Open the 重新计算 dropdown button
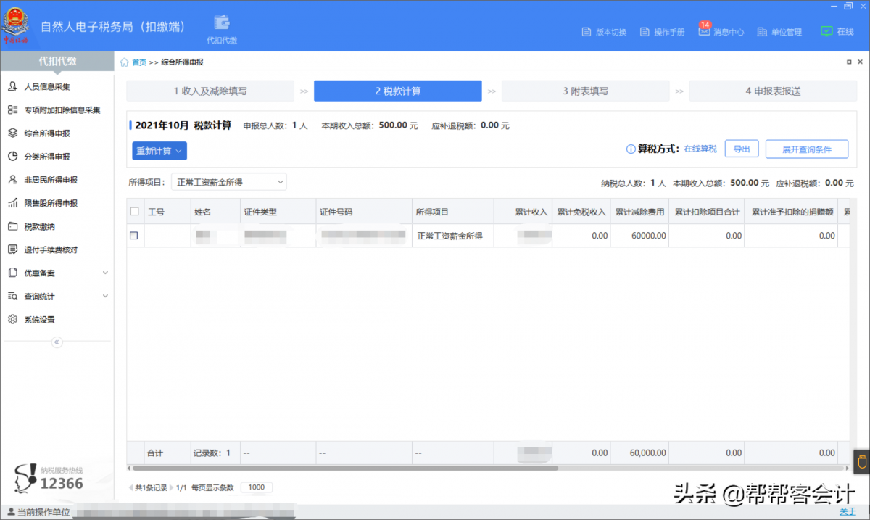The image size is (870, 520). click(x=159, y=151)
